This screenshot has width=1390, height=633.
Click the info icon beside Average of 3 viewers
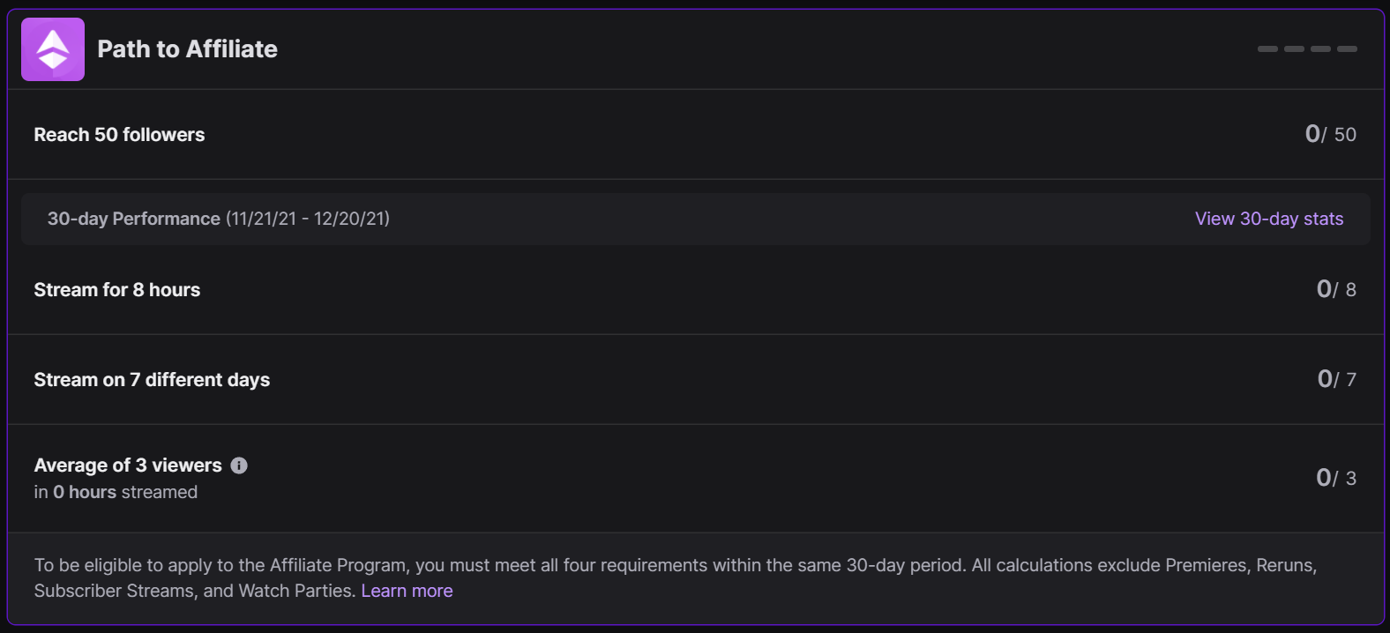[239, 465]
